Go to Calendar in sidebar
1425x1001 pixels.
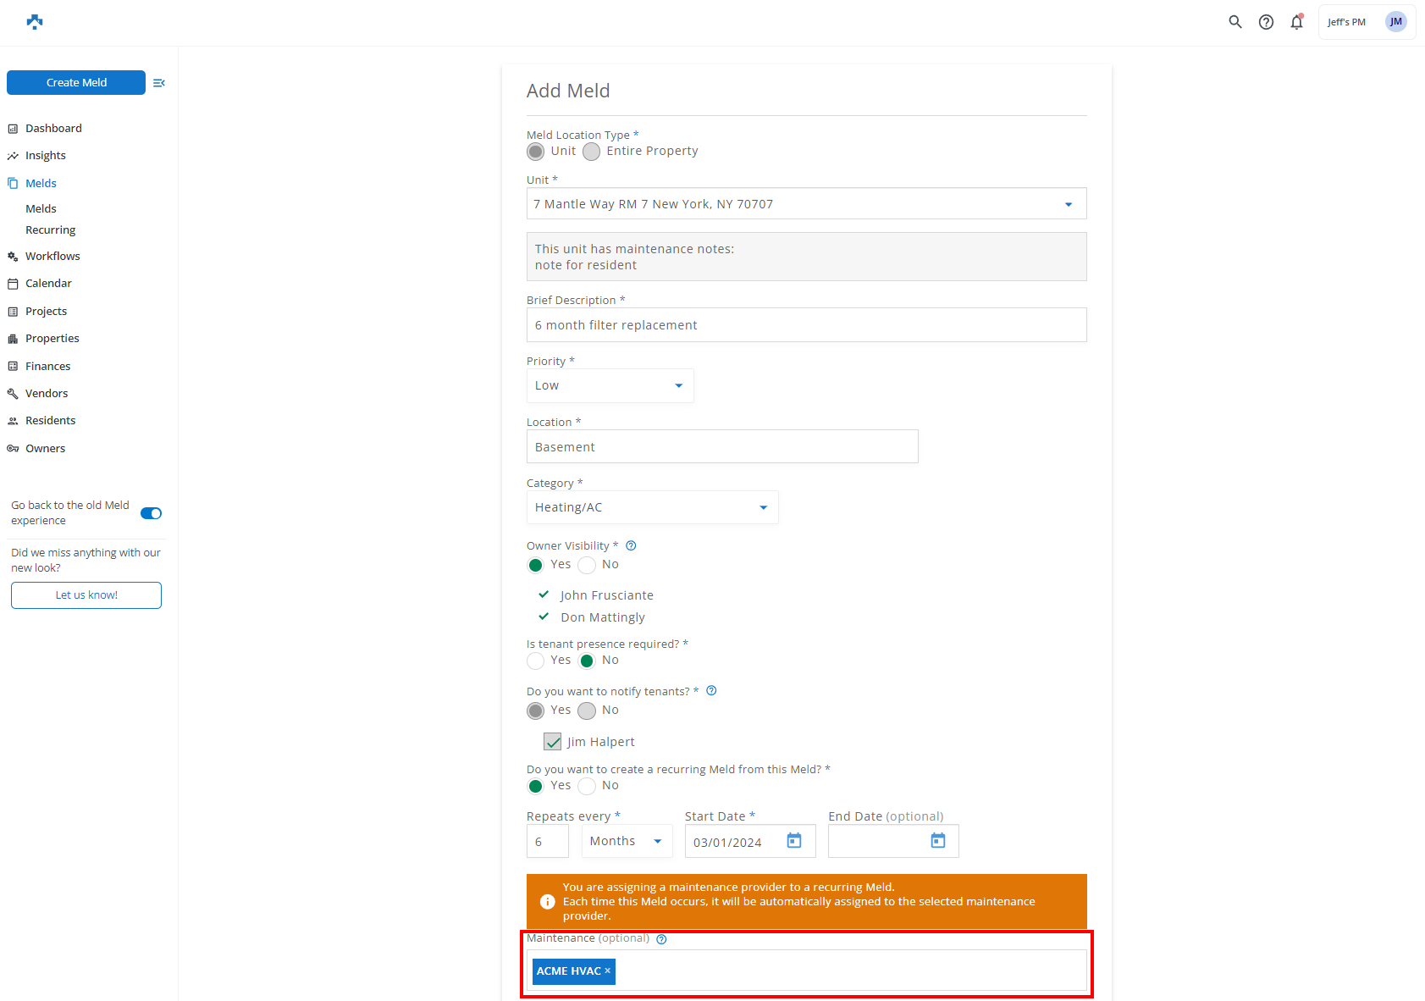(x=48, y=284)
